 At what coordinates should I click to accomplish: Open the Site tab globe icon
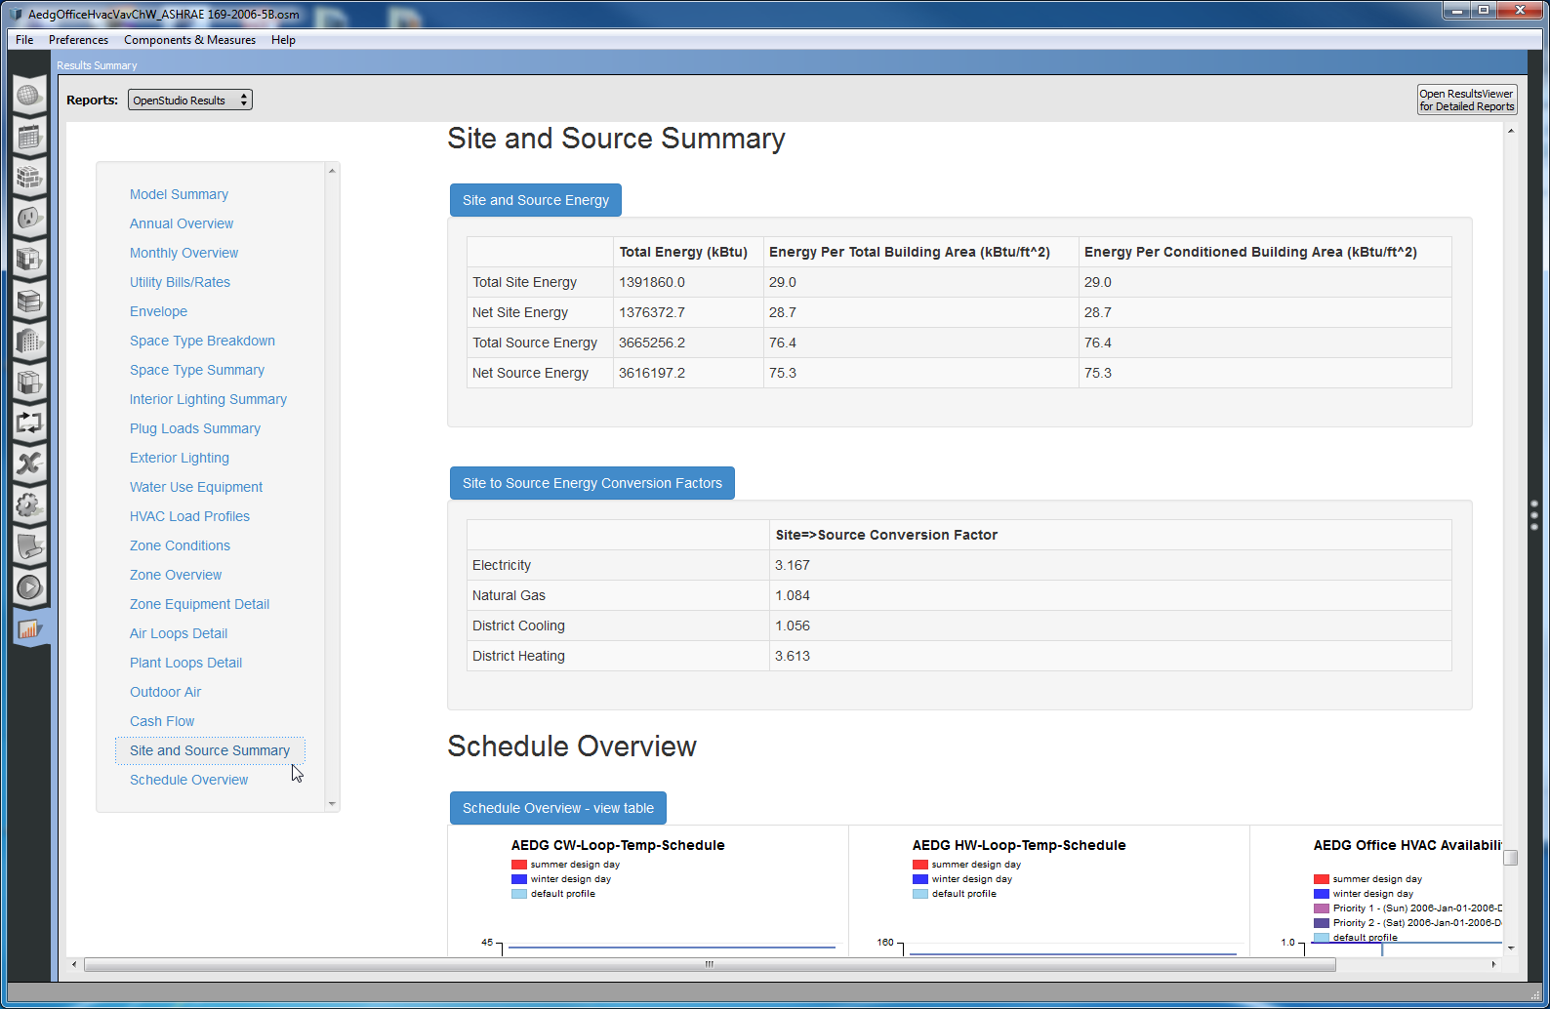(29, 96)
